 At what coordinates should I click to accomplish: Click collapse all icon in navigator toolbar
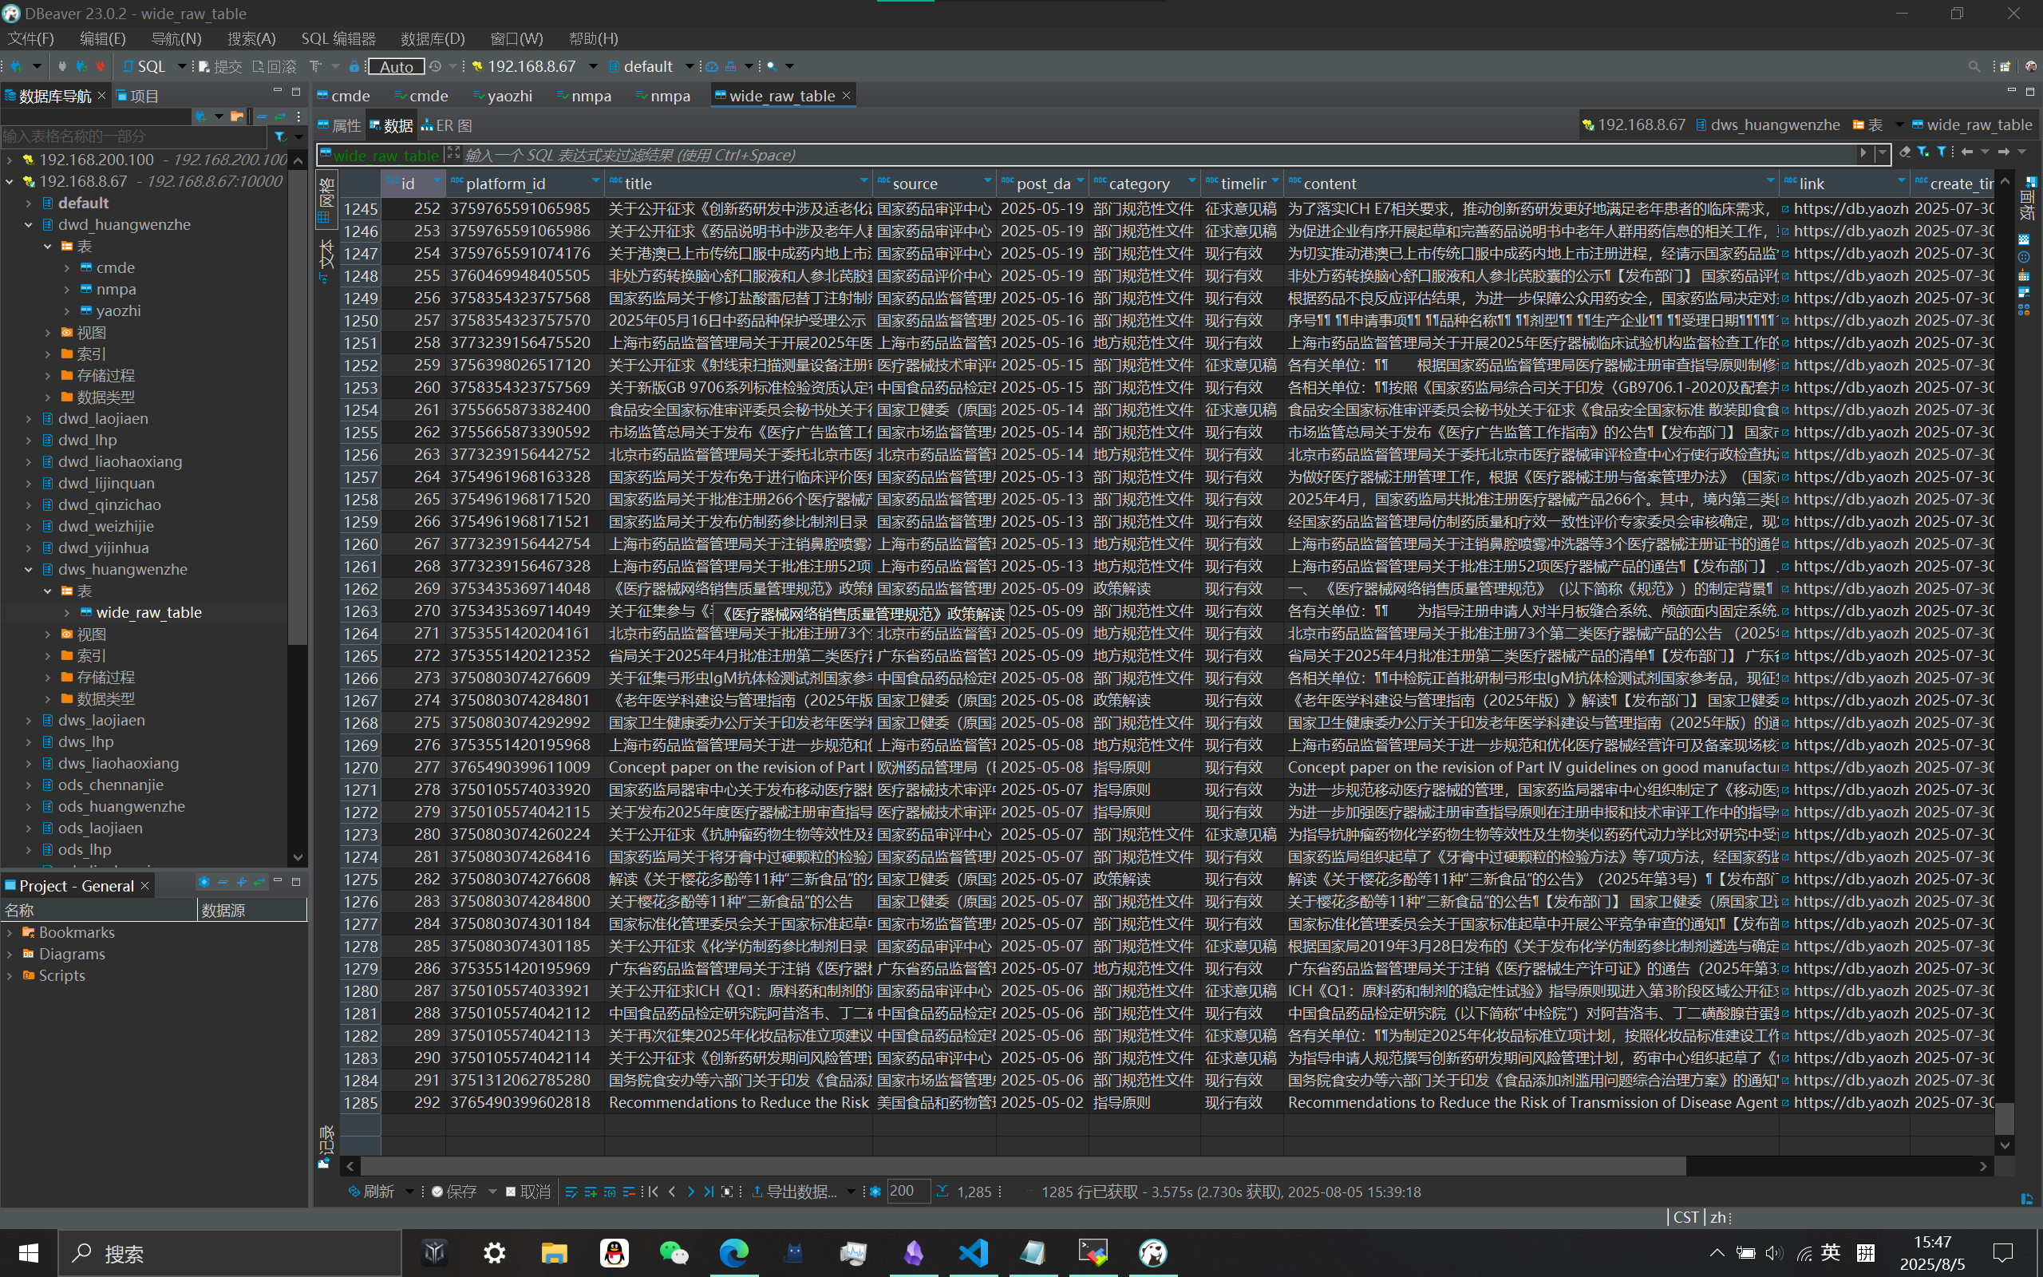pos(263,116)
